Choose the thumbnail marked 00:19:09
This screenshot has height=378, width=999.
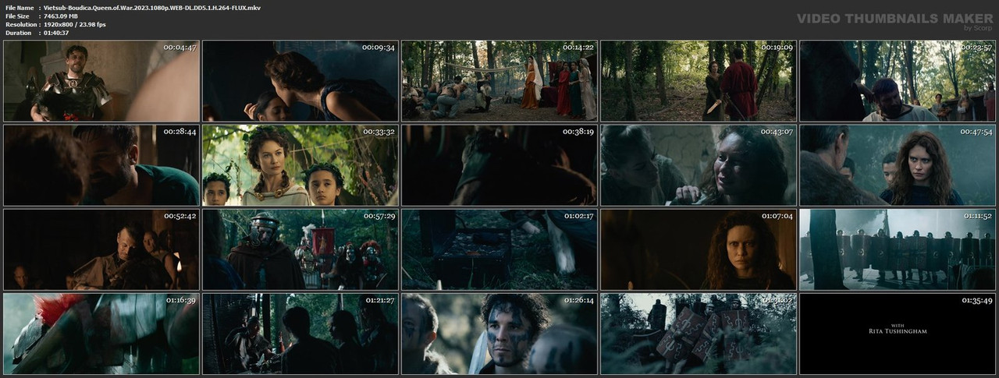pos(699,81)
